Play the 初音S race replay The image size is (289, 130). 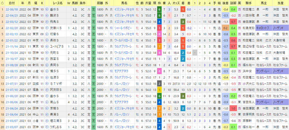pyautogui.click(x=47, y=34)
